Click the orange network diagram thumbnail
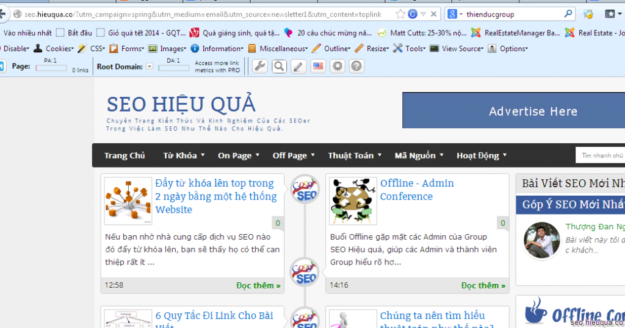The height and width of the screenshot is (328, 625). pyautogui.click(x=128, y=201)
